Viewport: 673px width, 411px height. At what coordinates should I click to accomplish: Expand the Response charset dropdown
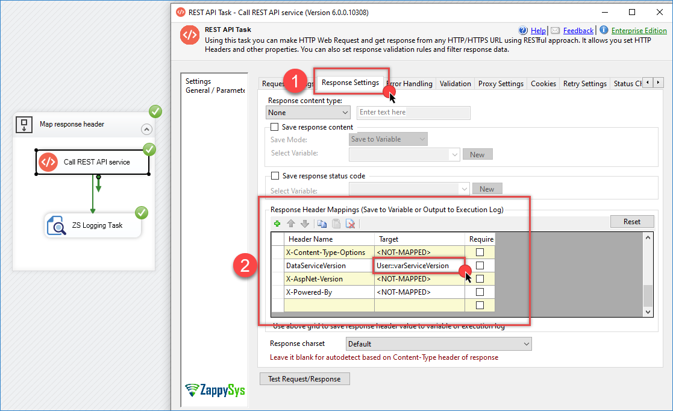[439, 344]
